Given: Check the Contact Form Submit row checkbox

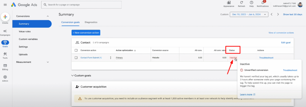Looking at the screenshot, I should click(x=76, y=58).
